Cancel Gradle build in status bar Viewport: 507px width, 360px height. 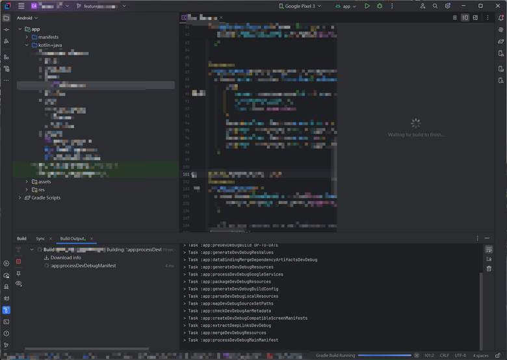pos(417,355)
